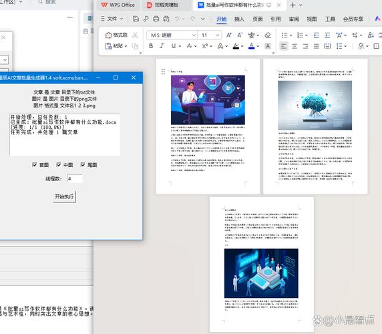Viewport: 382px width, 334px height.
Task: Open the 页面 ribbon tab
Action: pos(258,19)
